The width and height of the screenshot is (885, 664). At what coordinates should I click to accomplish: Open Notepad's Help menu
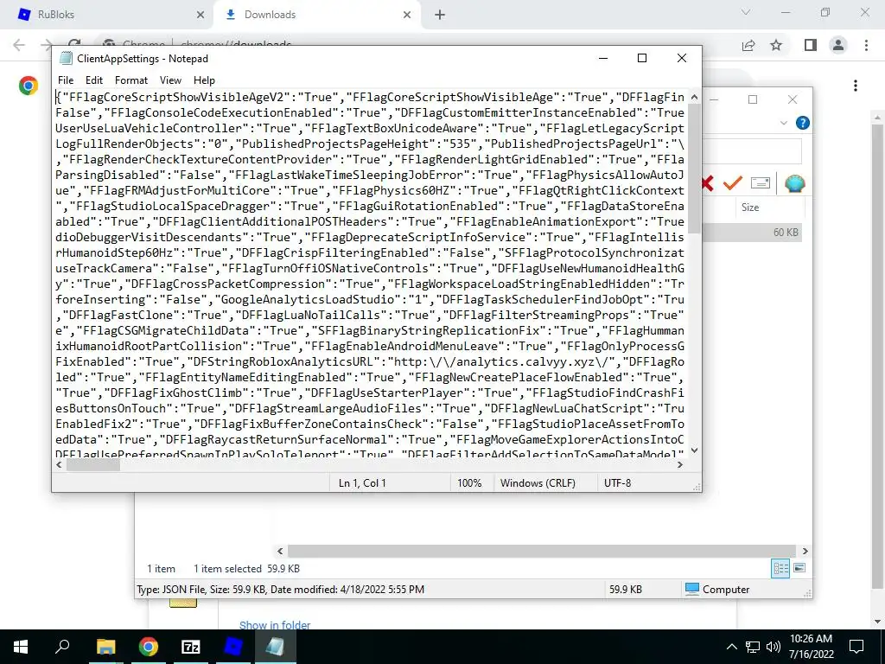click(204, 80)
